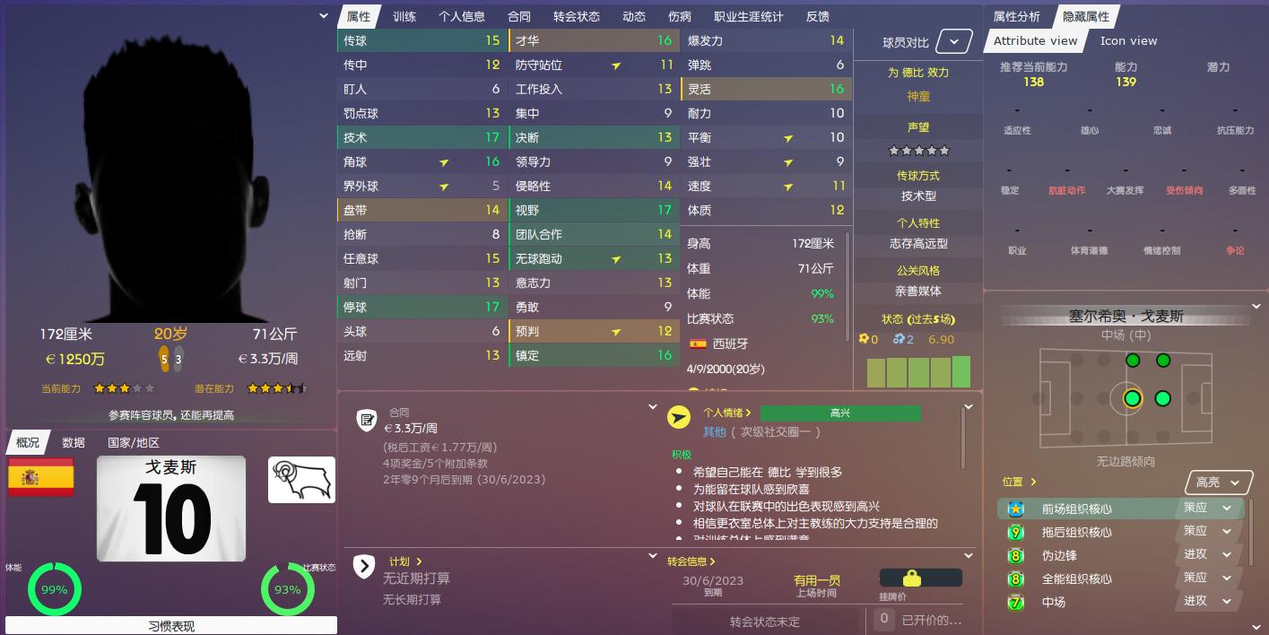Image resolution: width=1269 pixels, height=635 pixels.
Task: Click the green 9 badge for 拖后组织核心
Action: (1014, 531)
